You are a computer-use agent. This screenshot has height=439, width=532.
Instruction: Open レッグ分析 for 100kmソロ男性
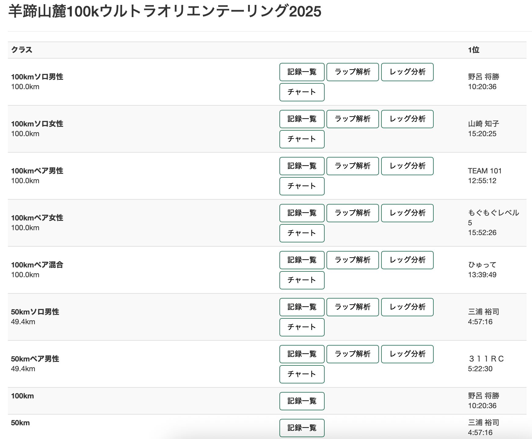click(x=407, y=72)
